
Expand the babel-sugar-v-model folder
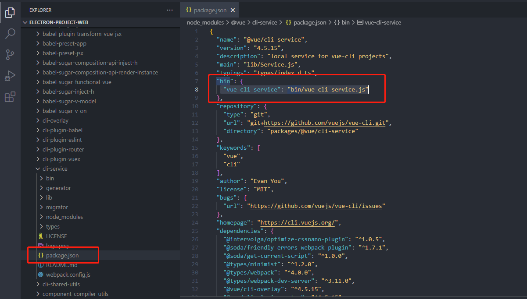(x=69, y=101)
